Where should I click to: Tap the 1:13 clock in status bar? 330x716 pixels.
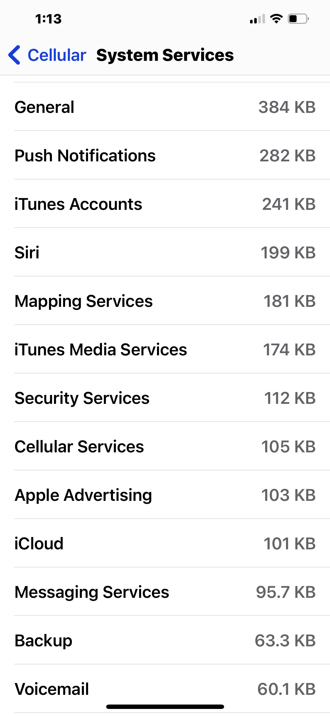[48, 19]
